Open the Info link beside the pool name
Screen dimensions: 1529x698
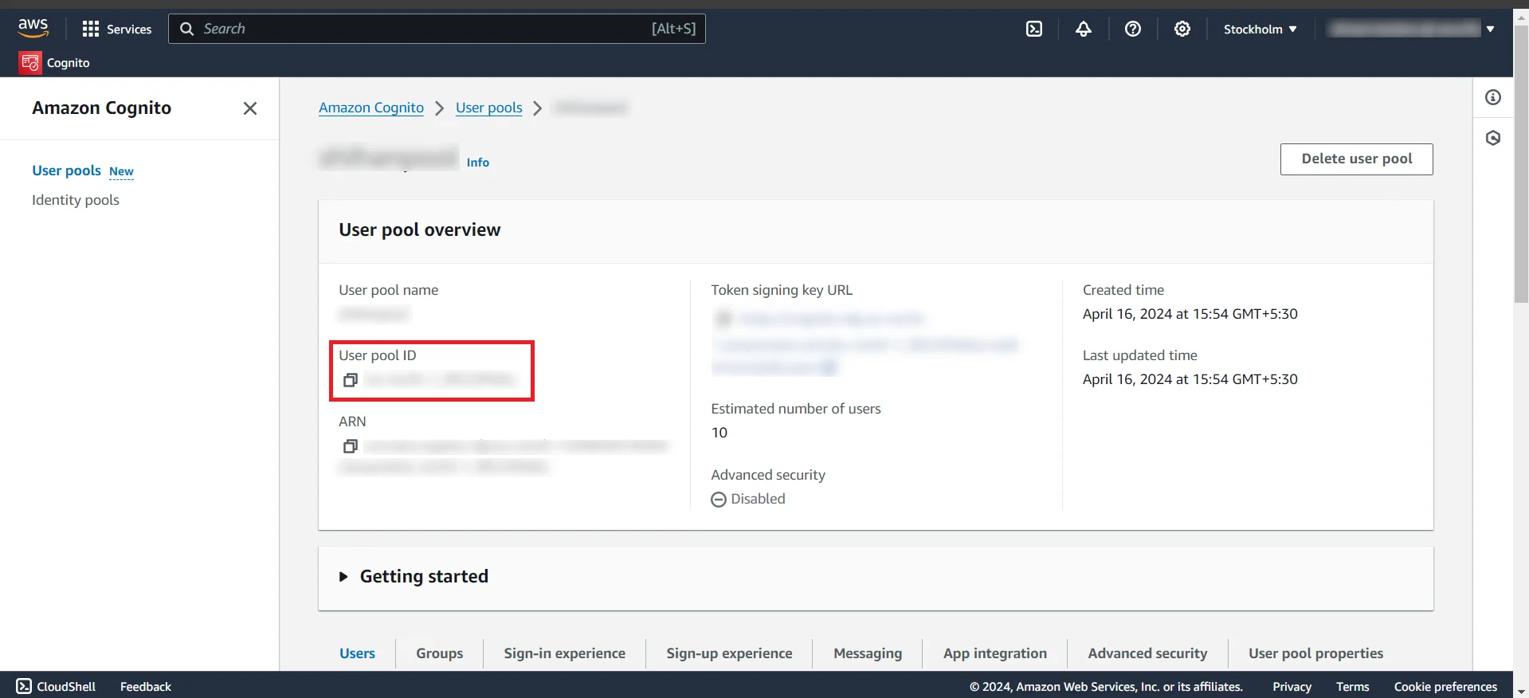pos(478,163)
